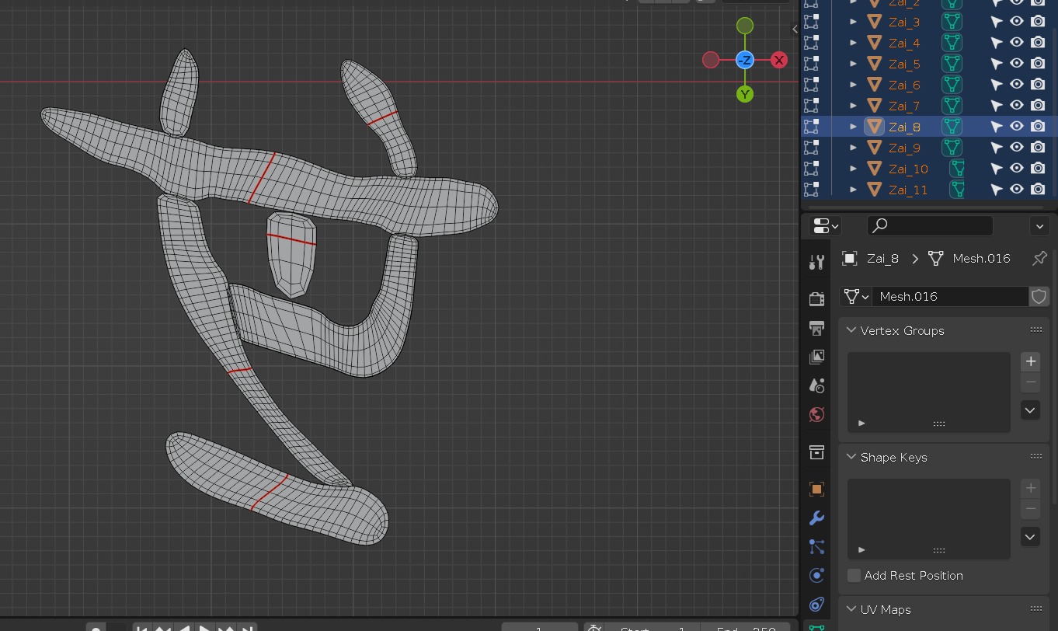This screenshot has width=1058, height=631.
Task: Open the Collection properties tab
Action: [816, 452]
